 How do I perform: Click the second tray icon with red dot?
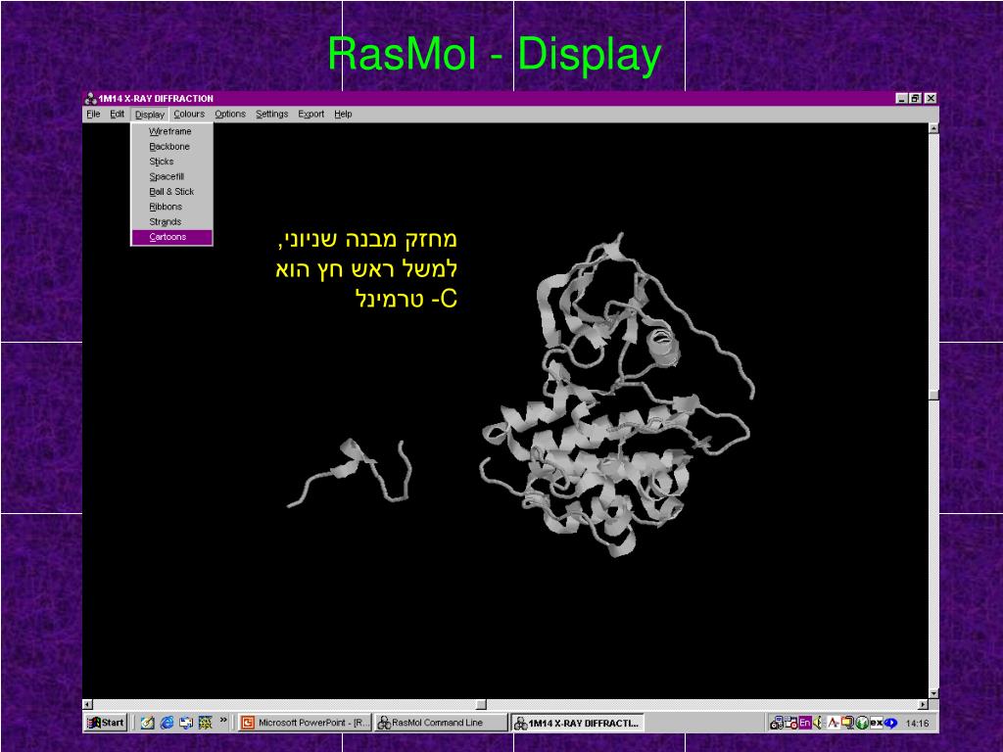point(791,723)
